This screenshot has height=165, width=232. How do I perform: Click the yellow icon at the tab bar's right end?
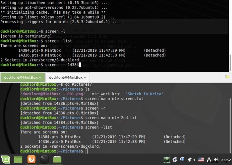pyautogui.click(x=227, y=77)
